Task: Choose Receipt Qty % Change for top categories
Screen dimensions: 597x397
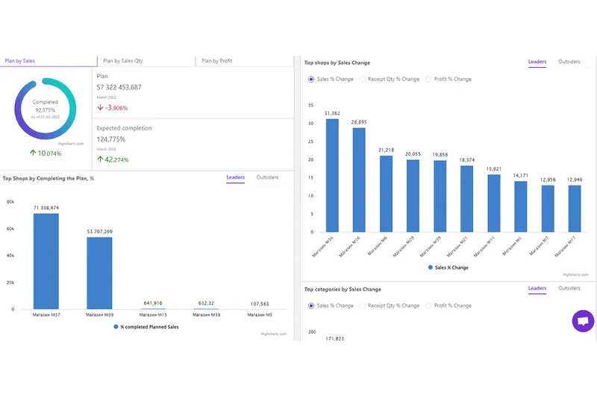Action: click(x=363, y=305)
